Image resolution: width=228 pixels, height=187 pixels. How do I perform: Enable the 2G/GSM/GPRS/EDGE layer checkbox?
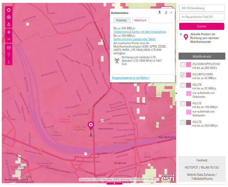(x=182, y=65)
